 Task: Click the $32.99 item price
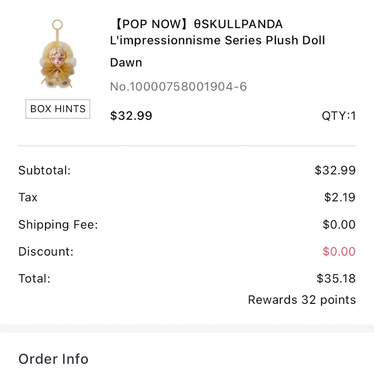pyautogui.click(x=131, y=116)
